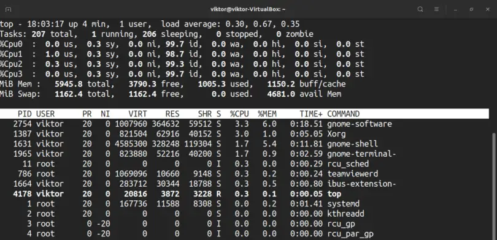The width and height of the screenshot is (497, 240).
Task: Click the 18:03:17 clock time
Action: (x=45, y=24)
